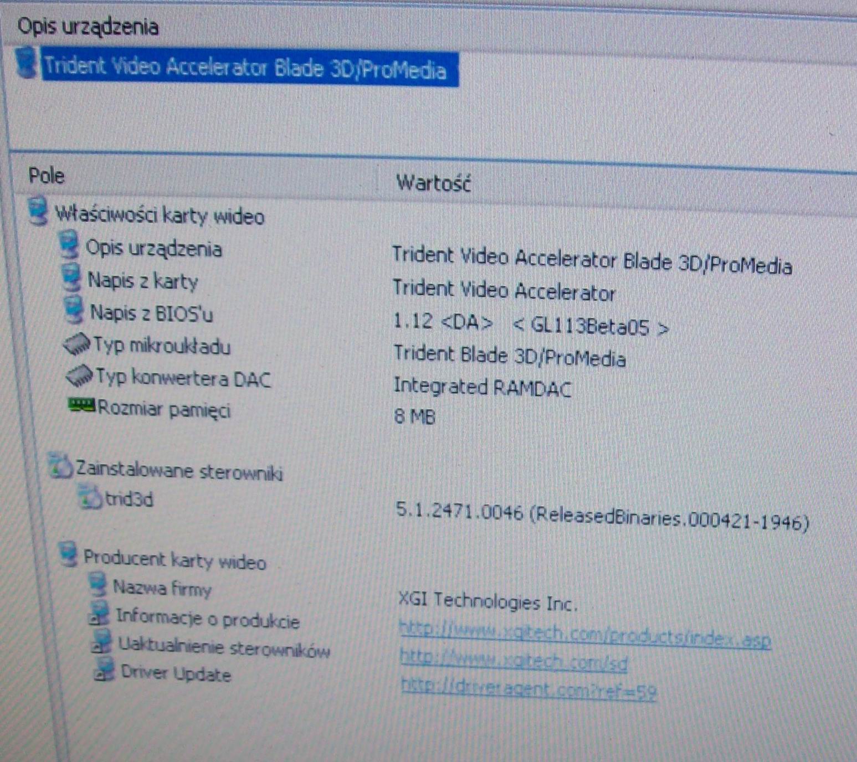This screenshot has height=762, width=857.
Task: Click the chip icon for Typ konwertera DAC
Action: 80,375
